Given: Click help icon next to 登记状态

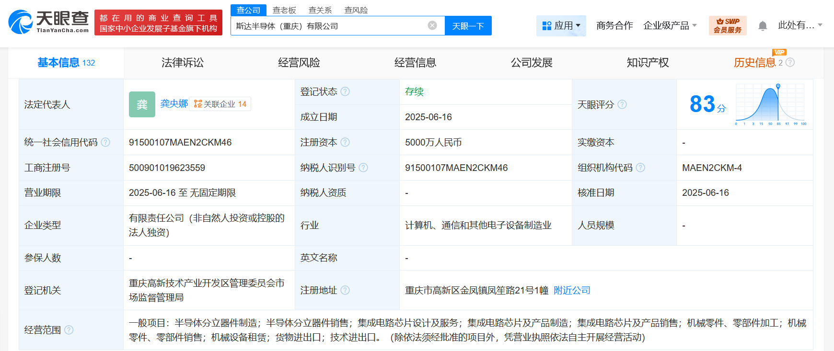Looking at the screenshot, I should 345,91.
